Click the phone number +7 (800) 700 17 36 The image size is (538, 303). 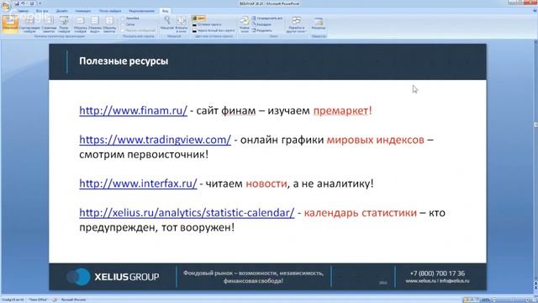pos(437,274)
